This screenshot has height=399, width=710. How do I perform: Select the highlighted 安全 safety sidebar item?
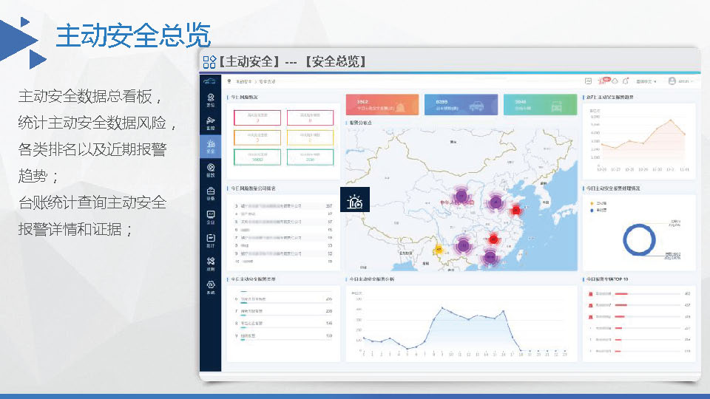point(211,146)
